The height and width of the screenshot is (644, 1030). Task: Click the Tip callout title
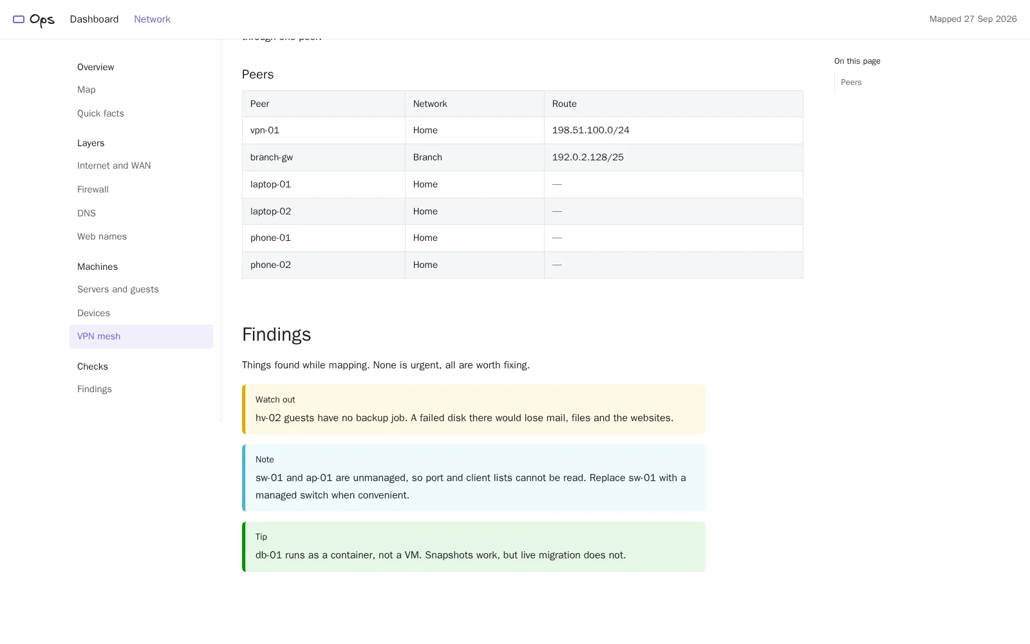click(x=261, y=537)
